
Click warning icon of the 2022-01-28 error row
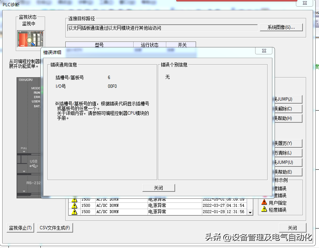click(x=75, y=212)
